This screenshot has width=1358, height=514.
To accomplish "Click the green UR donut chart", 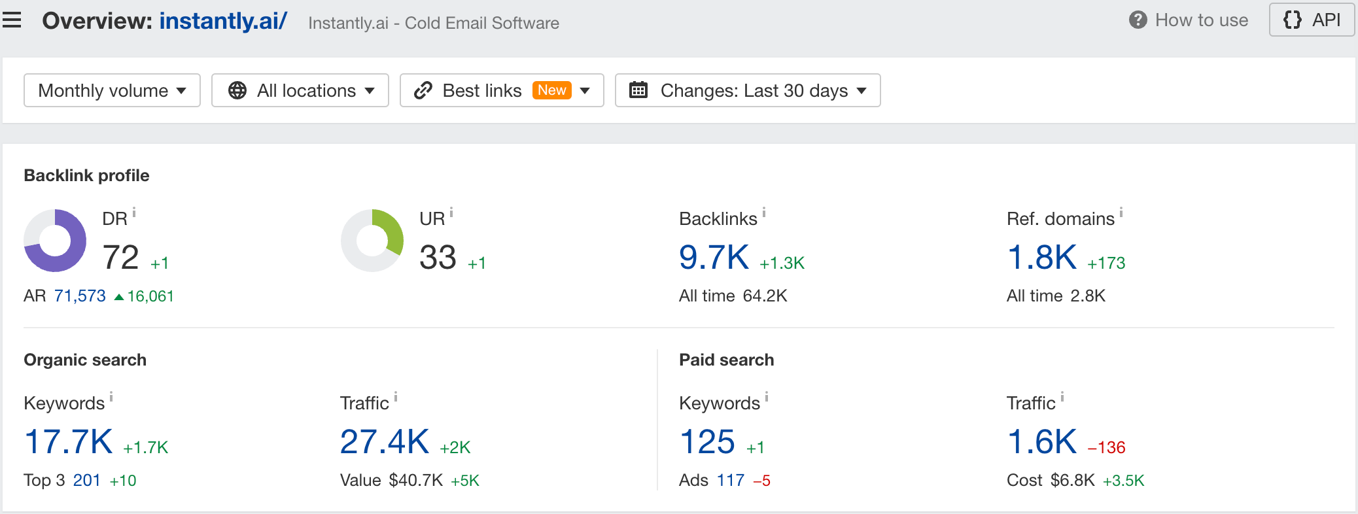I will 372,241.
